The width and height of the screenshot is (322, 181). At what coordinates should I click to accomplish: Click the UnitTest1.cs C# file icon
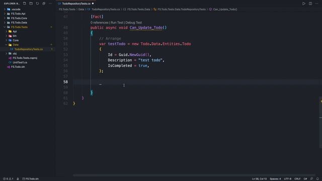pos(10,62)
